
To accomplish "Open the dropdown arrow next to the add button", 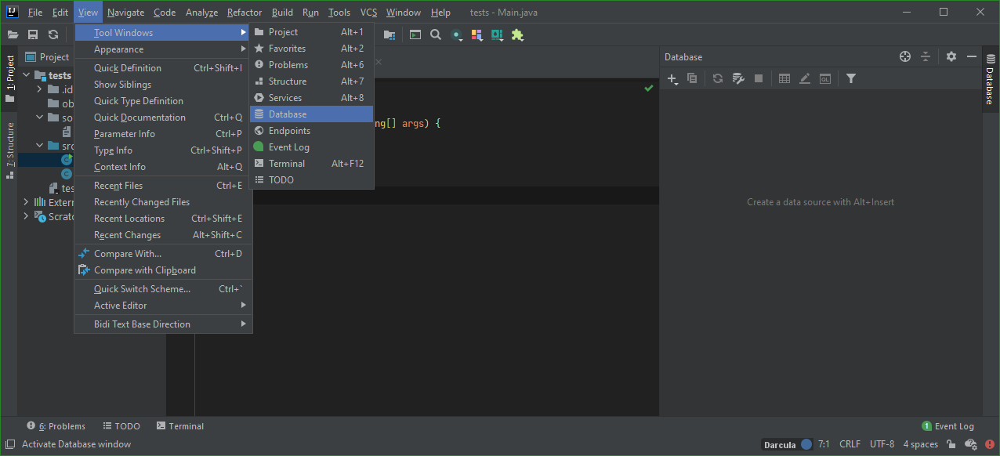I will point(677,83).
